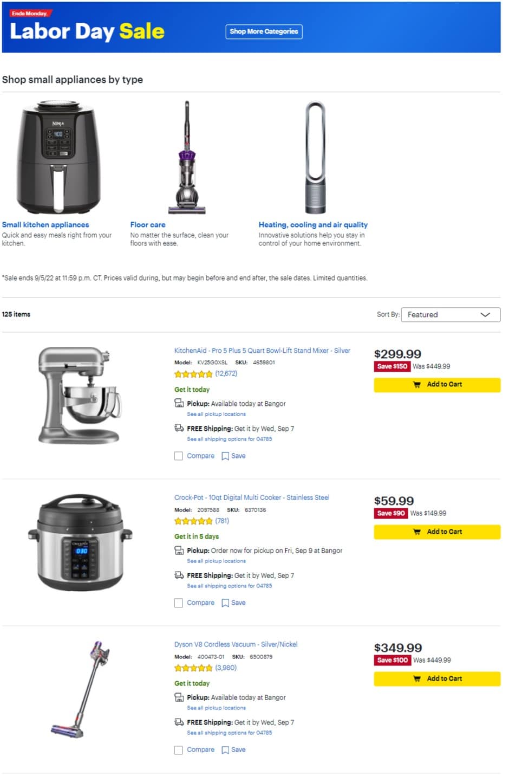
Task: Click the Shop More Categories button
Action: click(x=264, y=31)
